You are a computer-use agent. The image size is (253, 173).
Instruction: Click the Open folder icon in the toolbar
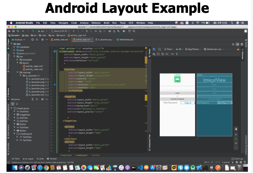point(9,31)
